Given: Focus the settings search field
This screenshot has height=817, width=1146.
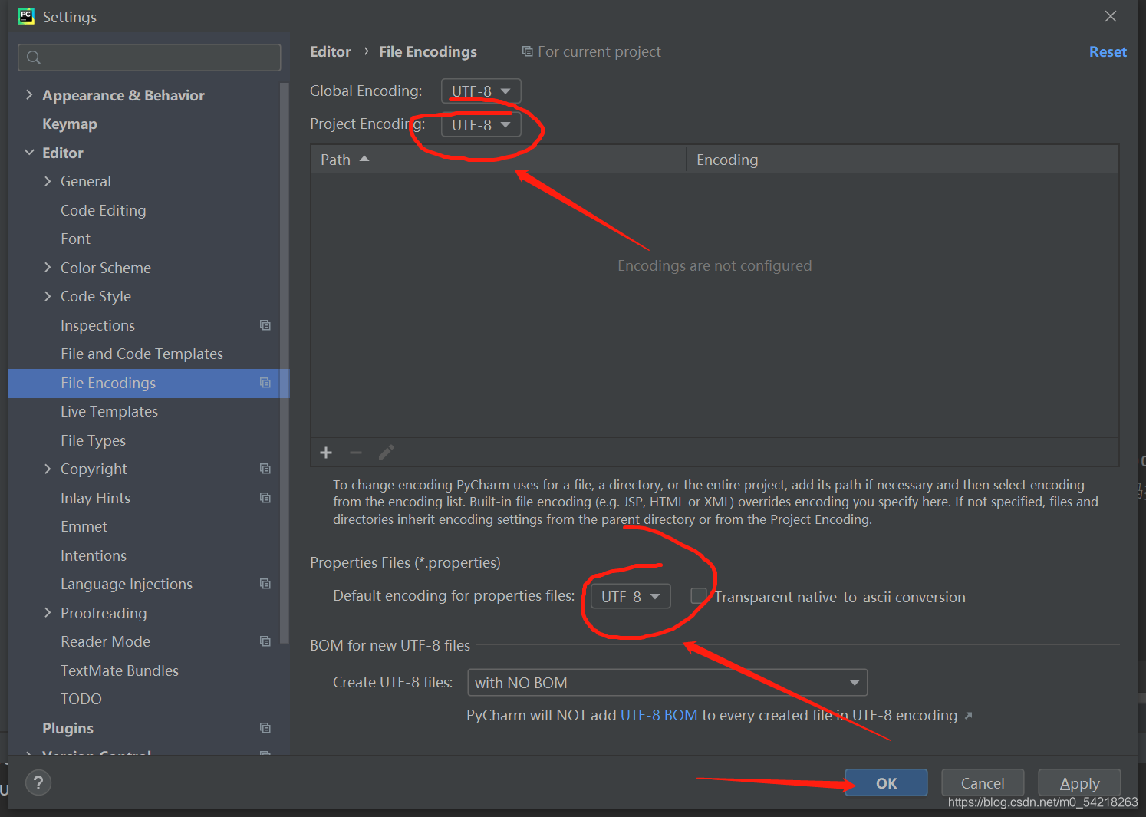Looking at the screenshot, I should pyautogui.click(x=149, y=58).
